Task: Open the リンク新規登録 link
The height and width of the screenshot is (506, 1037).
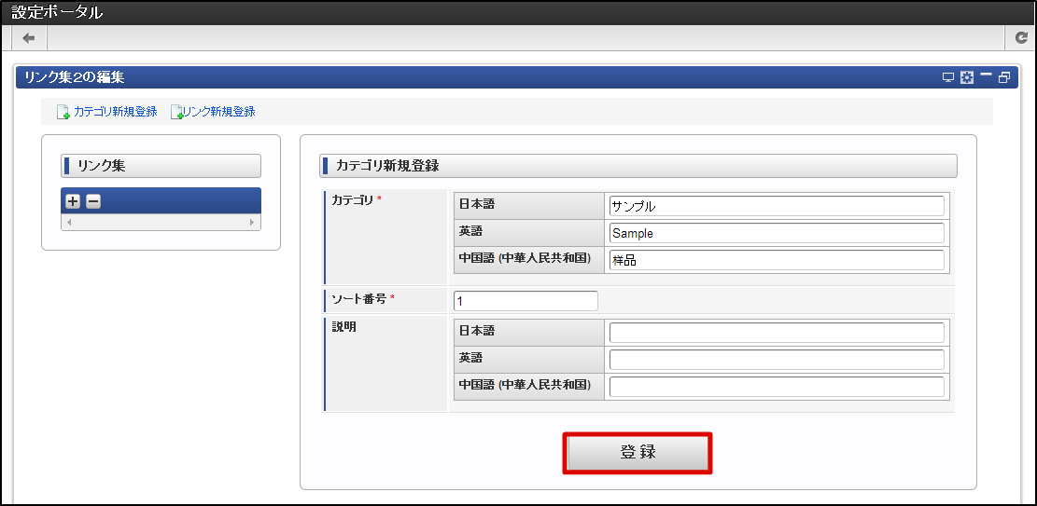Action: (219, 112)
